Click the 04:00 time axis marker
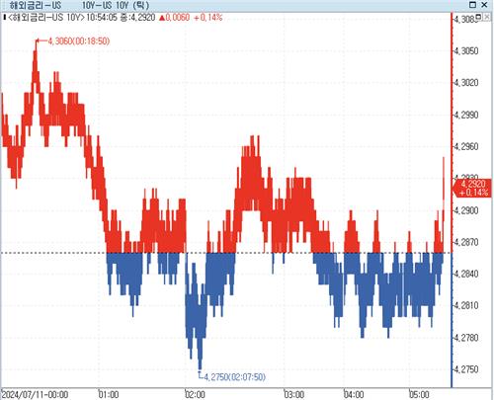The height and width of the screenshot is (400, 494). (354, 394)
